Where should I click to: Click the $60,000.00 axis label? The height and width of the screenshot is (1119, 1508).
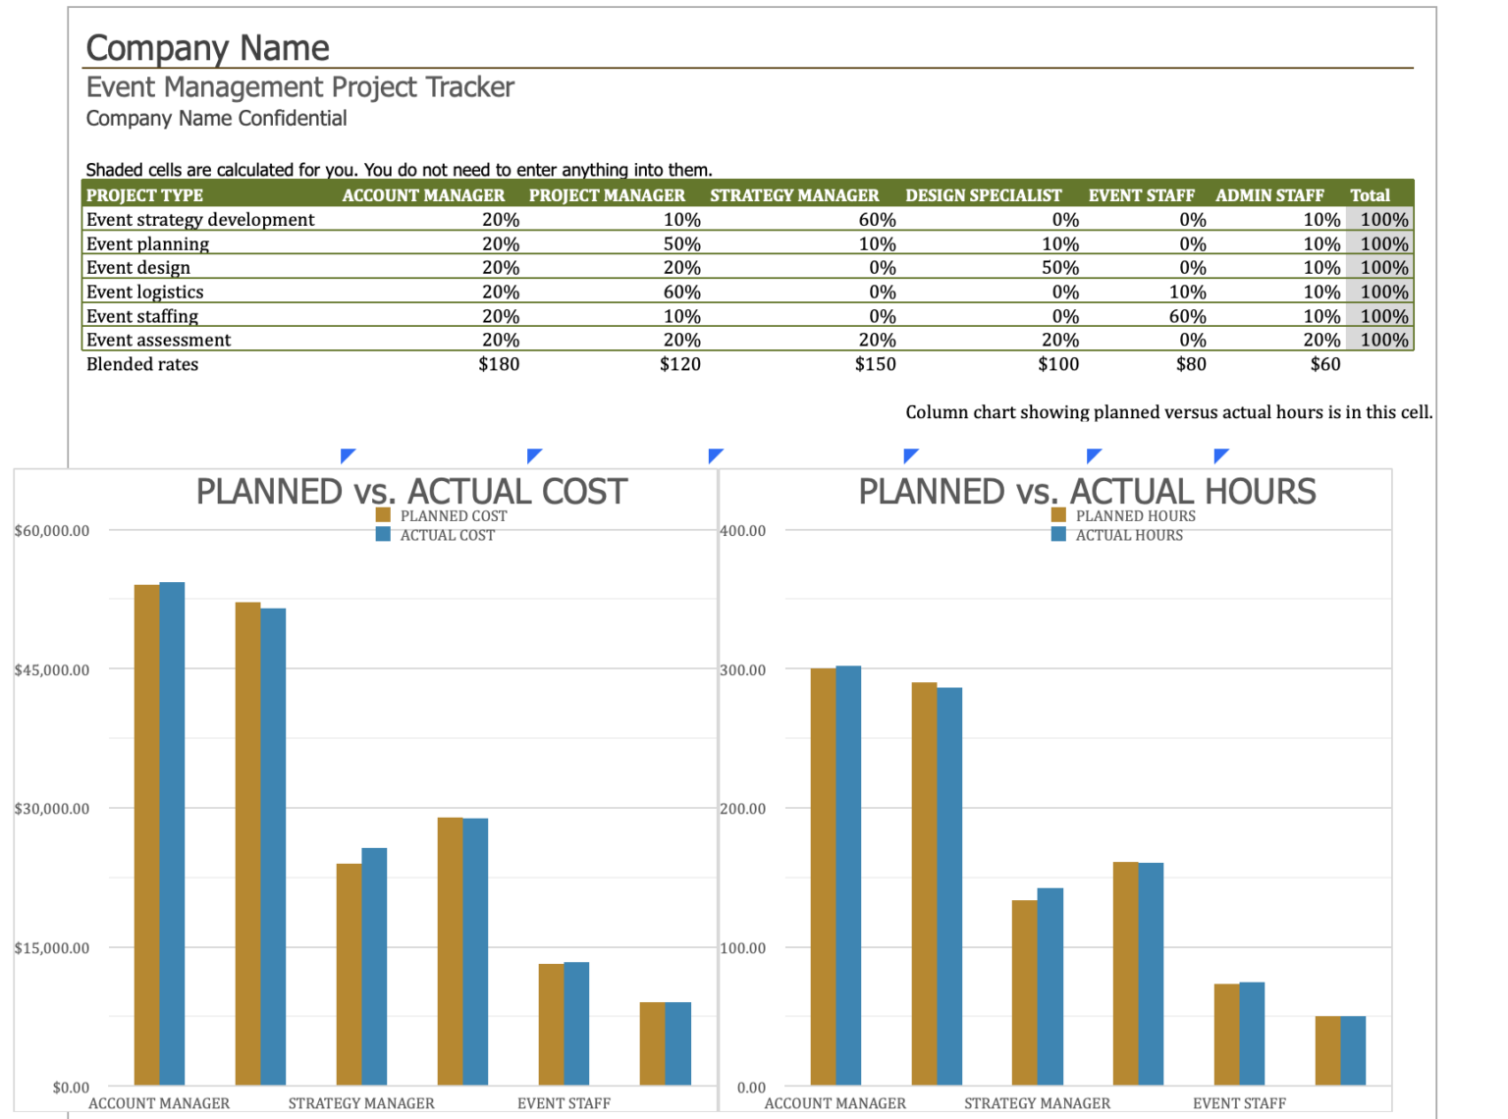click(51, 530)
